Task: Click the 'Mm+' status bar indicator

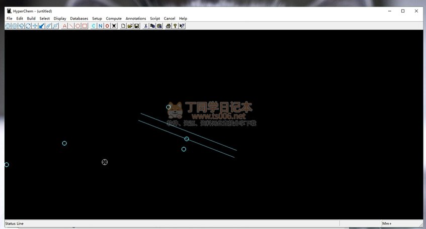Action: [x=387, y=223]
